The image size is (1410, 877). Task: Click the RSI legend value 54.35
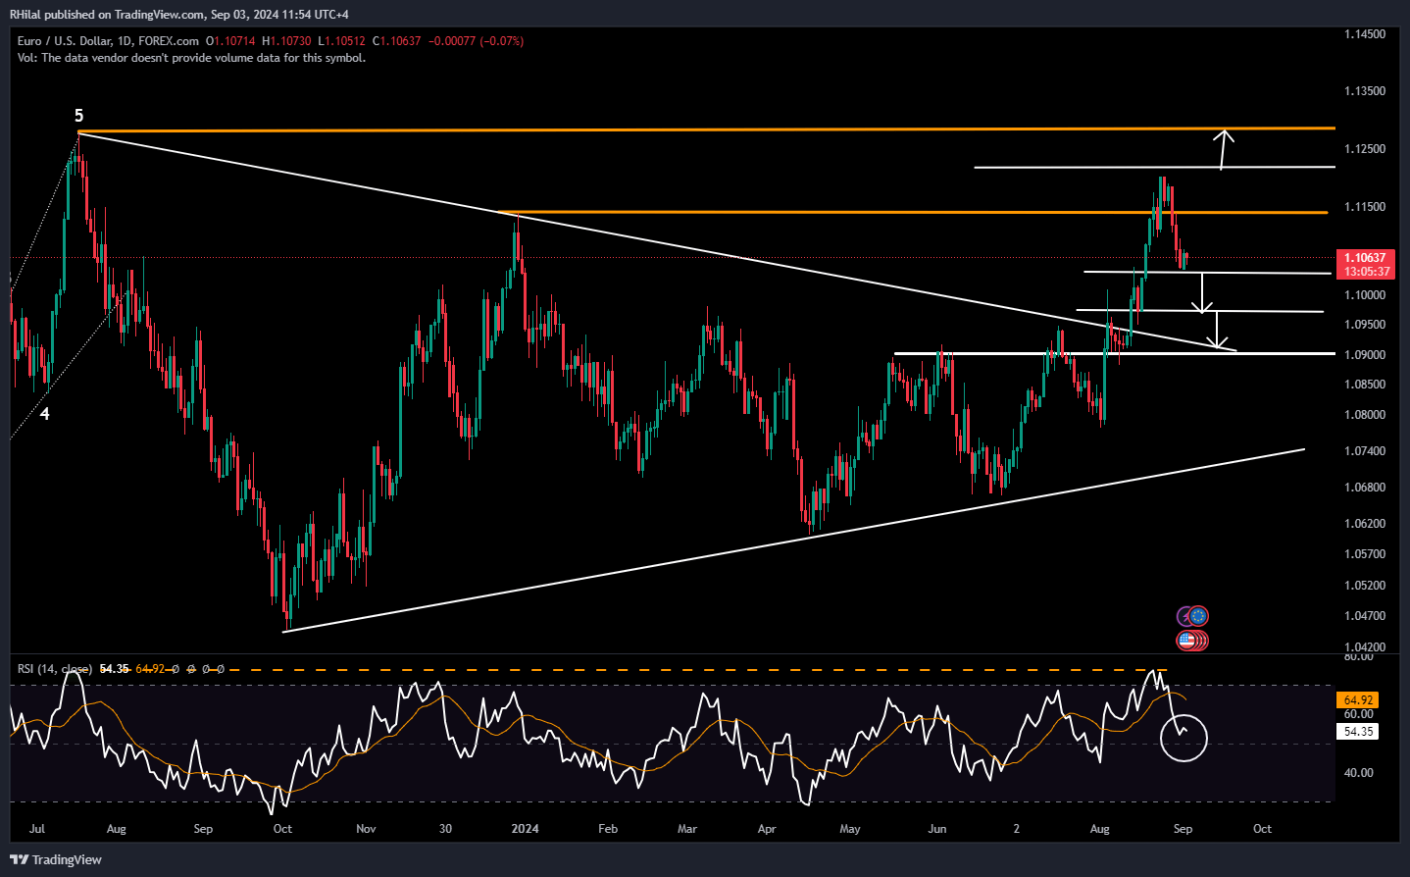(115, 669)
